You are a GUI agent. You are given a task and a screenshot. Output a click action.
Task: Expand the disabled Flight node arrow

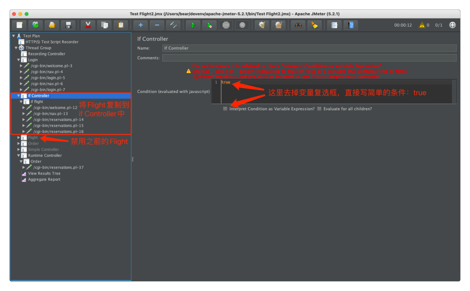click(19, 137)
